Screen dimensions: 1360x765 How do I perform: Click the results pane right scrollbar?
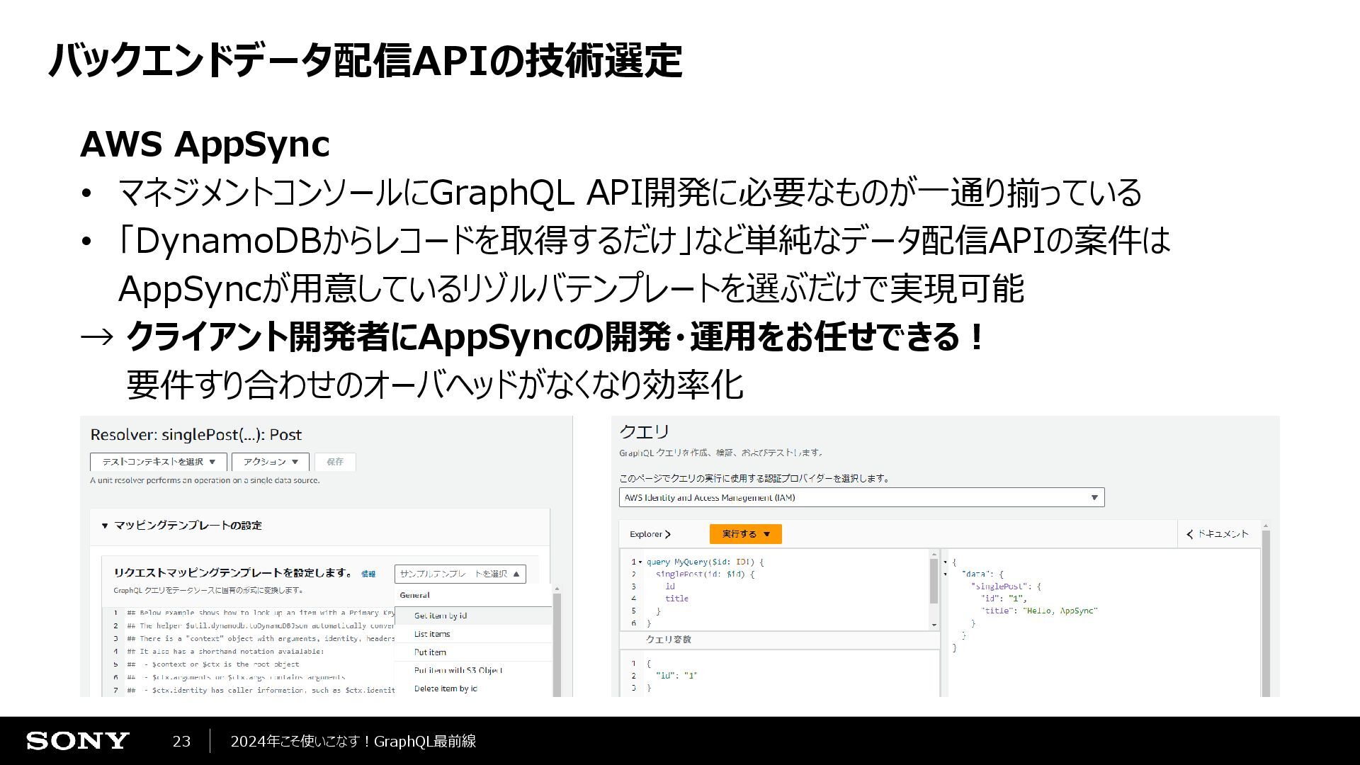1266,613
